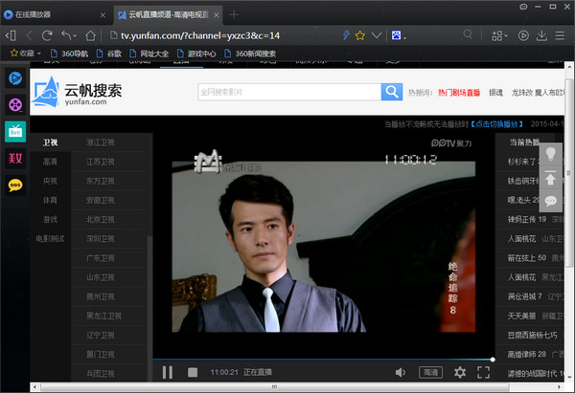Click the back-to-top arrow floating button
Screen dimensions: 575x393
click(551, 178)
